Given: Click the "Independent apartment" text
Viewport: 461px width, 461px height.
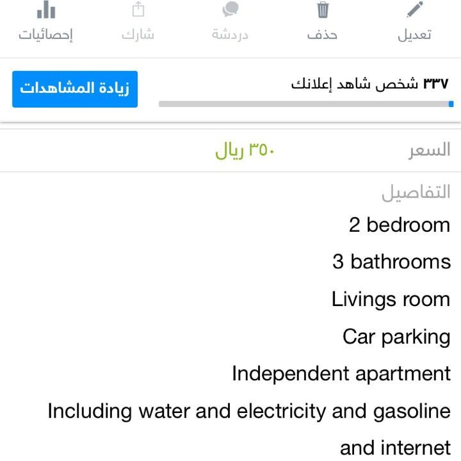Looking at the screenshot, I should [x=341, y=373].
